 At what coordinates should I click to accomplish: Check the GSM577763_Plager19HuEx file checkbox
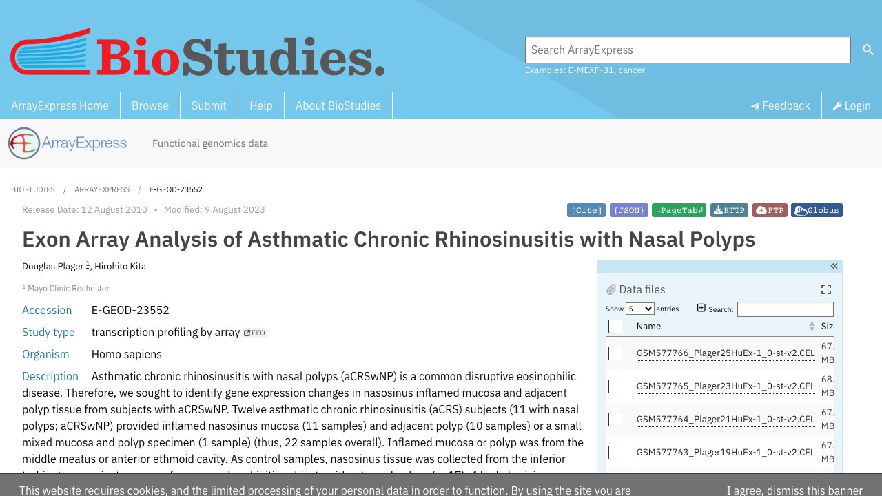coord(615,453)
